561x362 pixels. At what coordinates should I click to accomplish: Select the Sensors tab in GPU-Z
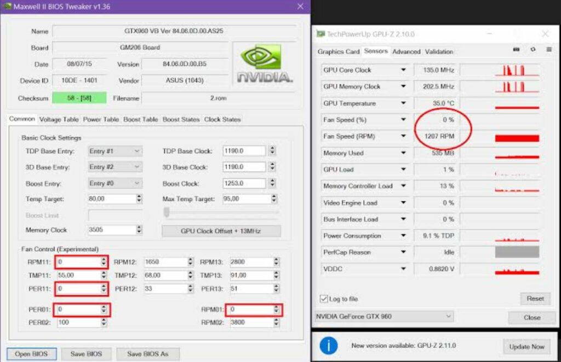point(376,51)
